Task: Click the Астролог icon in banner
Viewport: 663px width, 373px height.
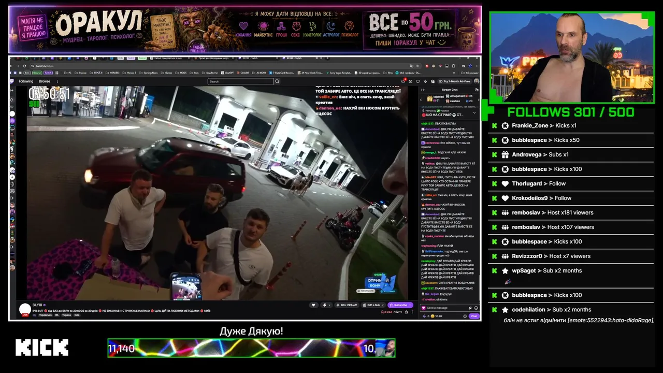Action: pos(331,26)
